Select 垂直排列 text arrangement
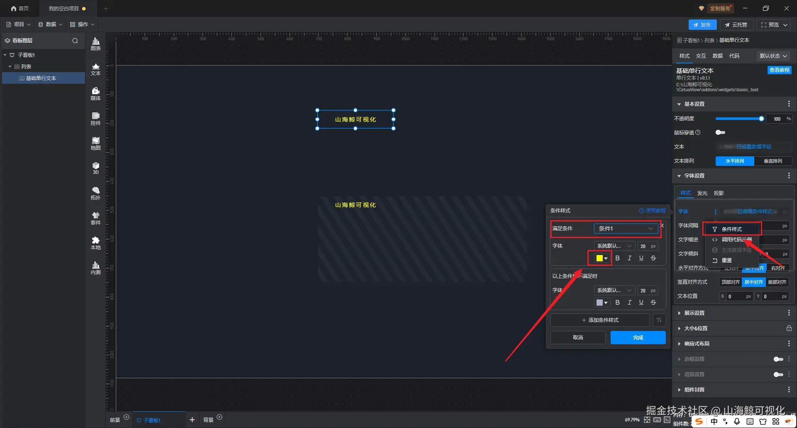Screen dimensions: 797x428 pos(773,161)
